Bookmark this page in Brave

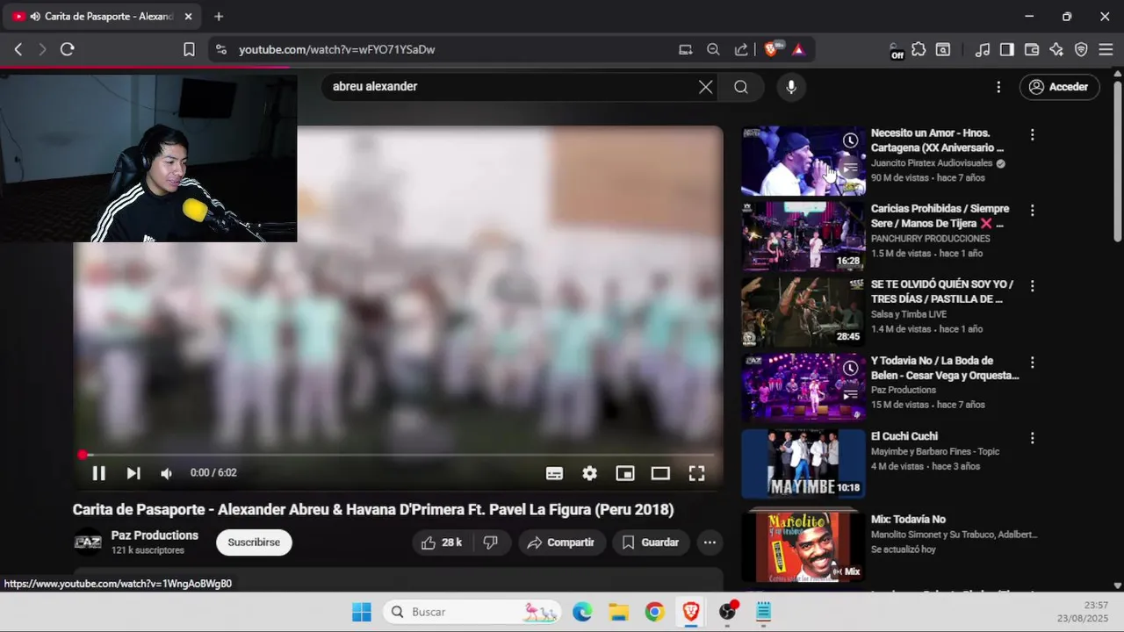(189, 50)
